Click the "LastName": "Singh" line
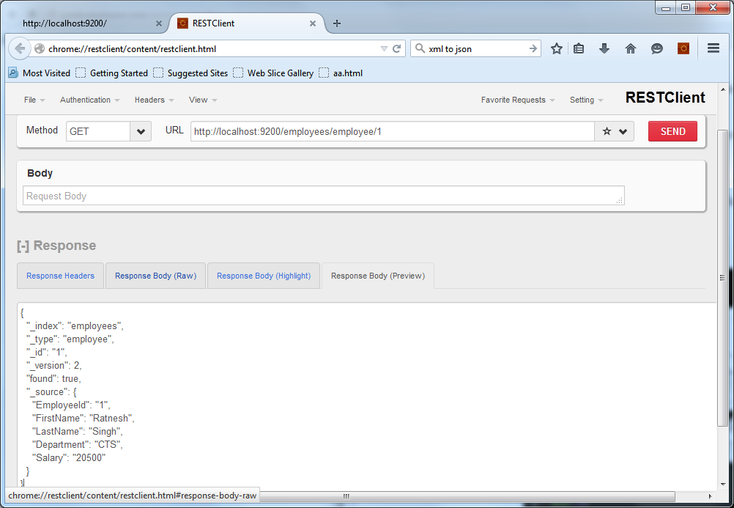 77,431
